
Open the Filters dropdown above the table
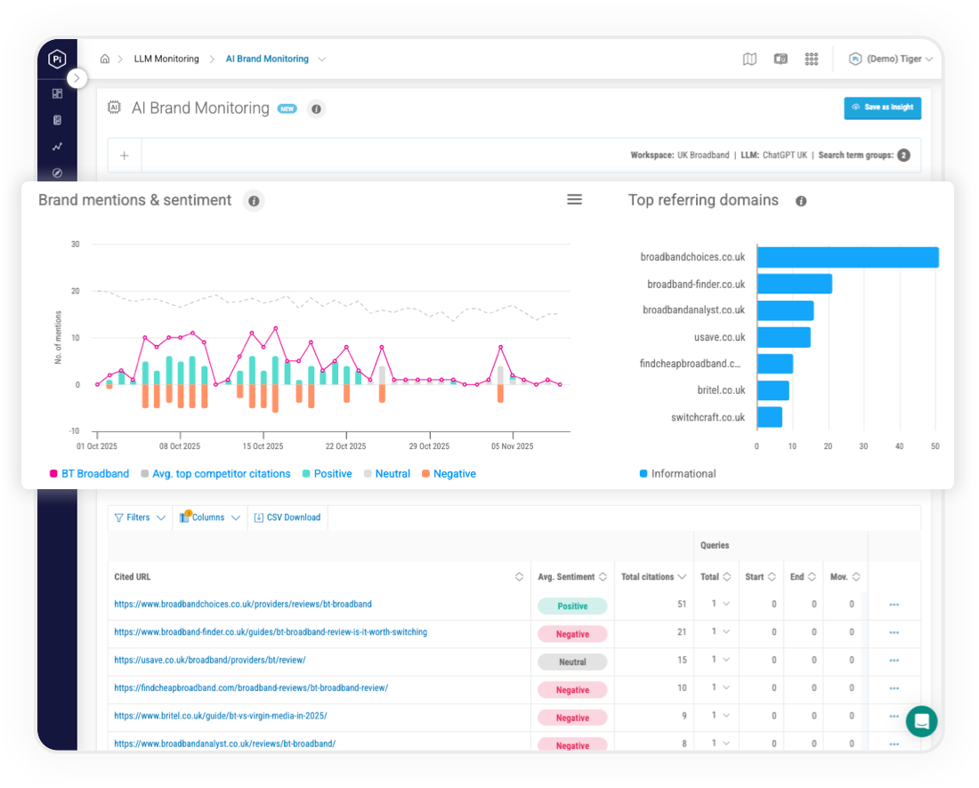pyautogui.click(x=139, y=517)
